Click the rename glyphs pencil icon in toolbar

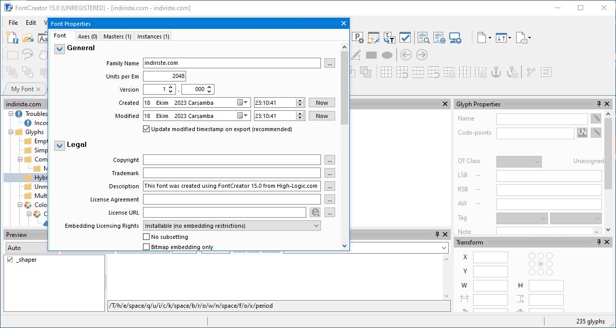click(374, 37)
